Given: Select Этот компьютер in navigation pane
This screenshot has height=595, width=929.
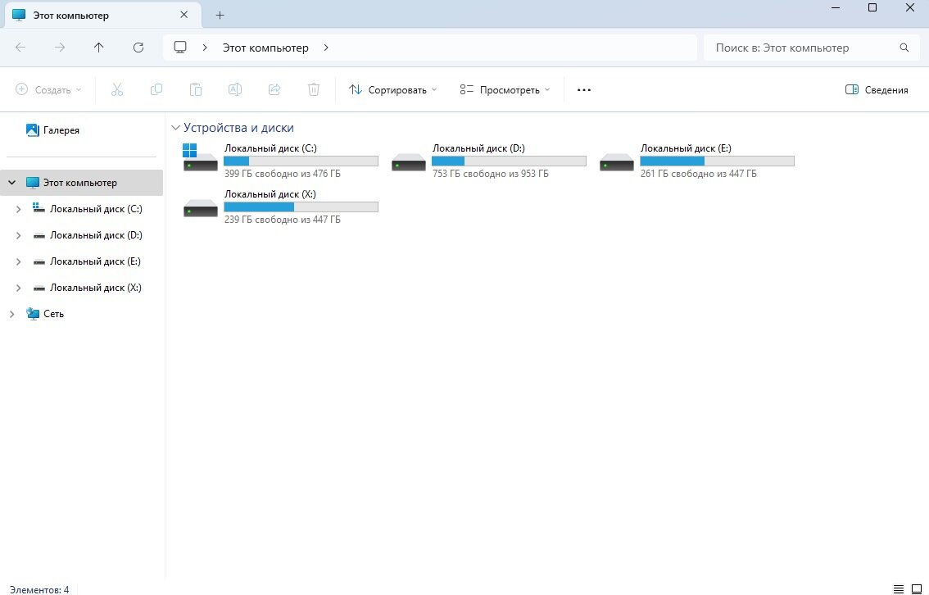Looking at the screenshot, I should tap(80, 183).
